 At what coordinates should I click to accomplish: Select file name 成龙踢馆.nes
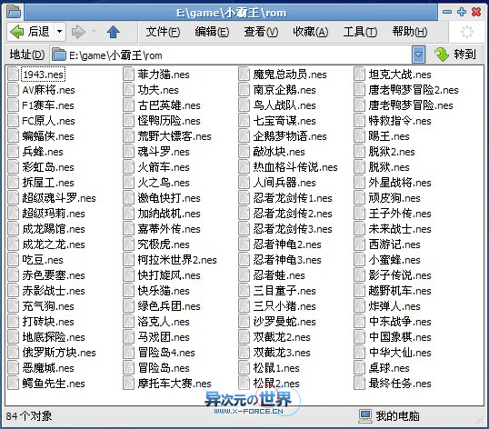click(x=54, y=229)
